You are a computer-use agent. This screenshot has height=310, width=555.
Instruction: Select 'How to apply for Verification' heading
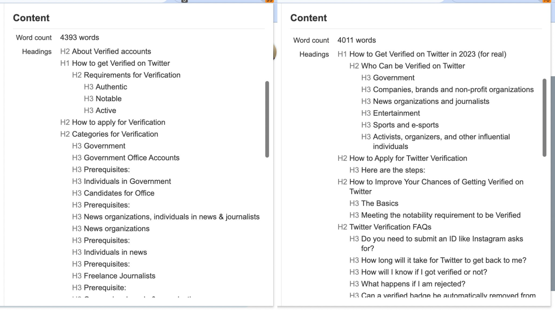coord(119,122)
